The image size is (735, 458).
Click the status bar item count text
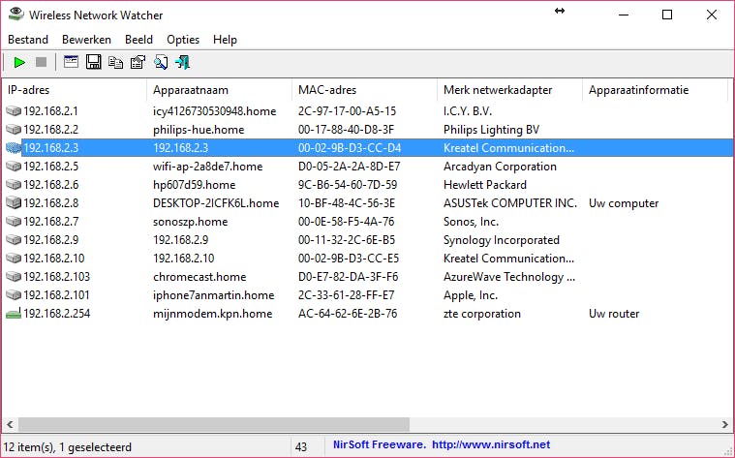pyautogui.click(x=68, y=447)
